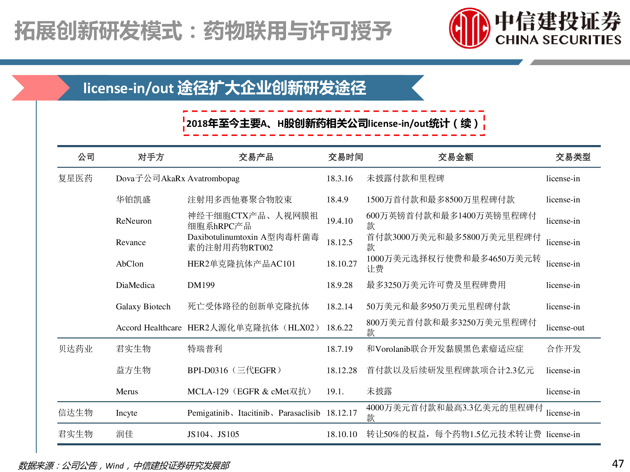Select product 'MCLA-129（EGFR & cMet双抗）'
Viewport: 630px width, 472px height.
tap(250, 391)
